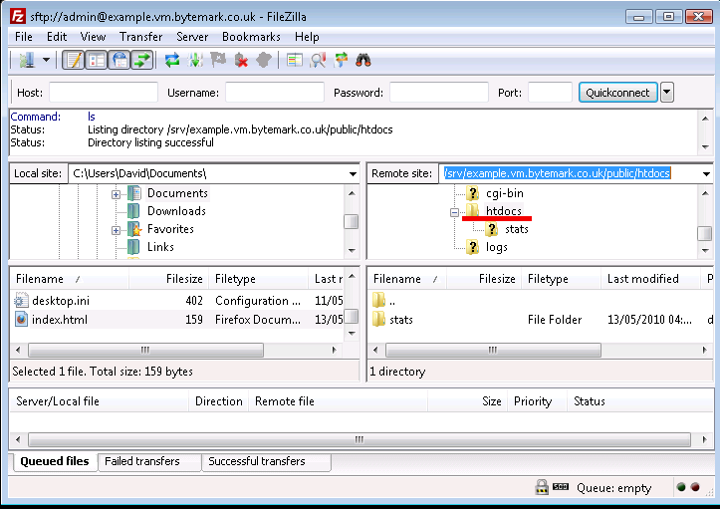Select the Links folder in local tree

(x=160, y=247)
